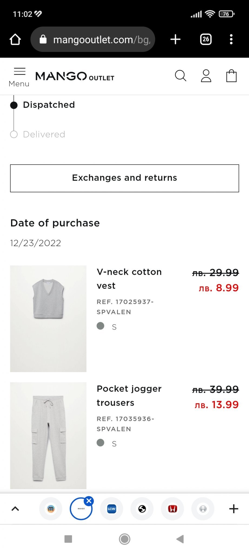This screenshot has height=554, width=249.
Task: Open the Mango Outlet search icon
Action: point(181,76)
